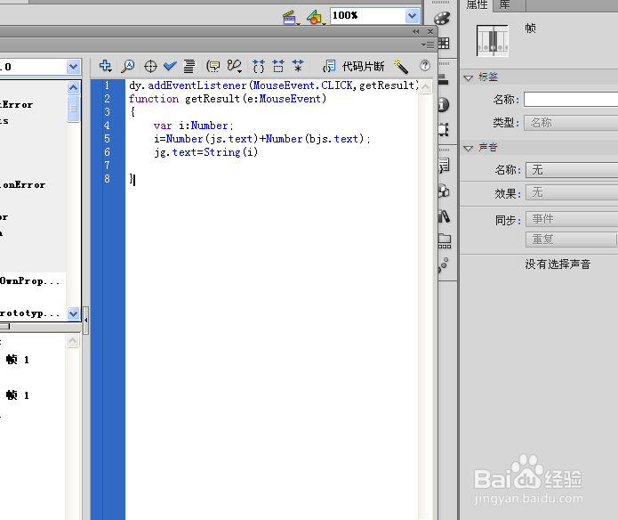Viewport: 618px width, 520px height.
Task: Open the debug options stethoscope icon
Action: click(x=235, y=66)
